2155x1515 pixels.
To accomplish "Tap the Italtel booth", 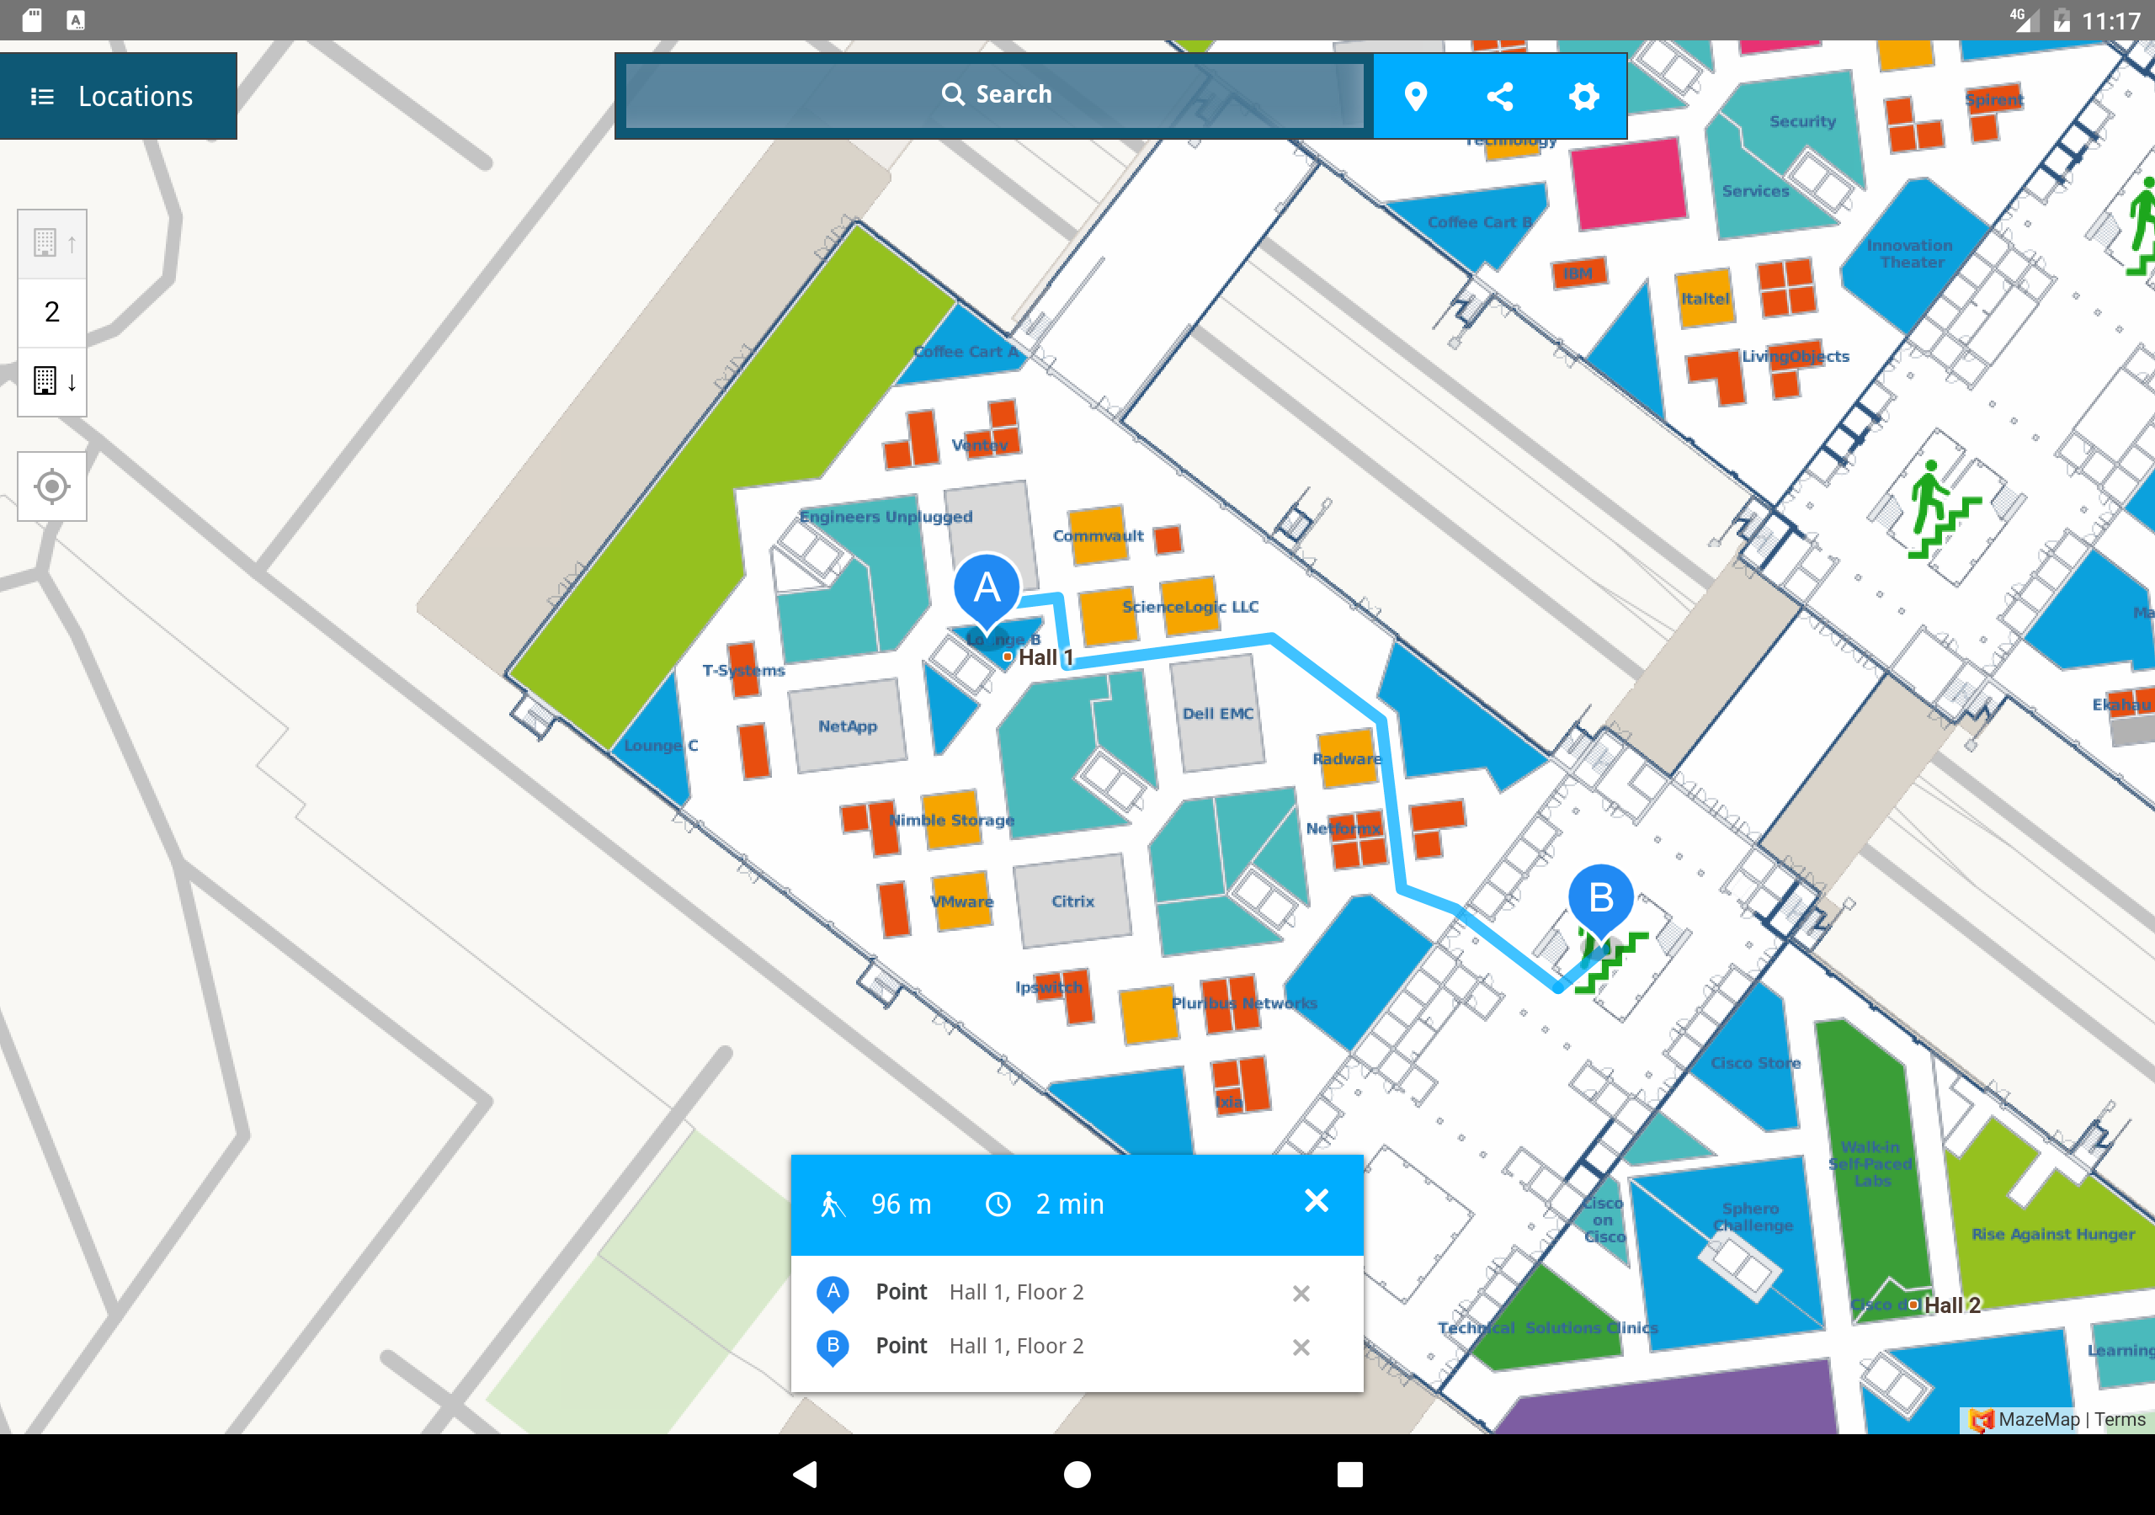I will [x=1705, y=298].
